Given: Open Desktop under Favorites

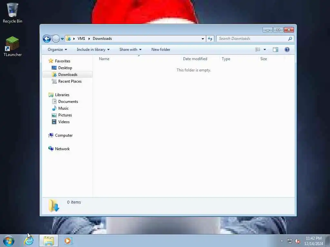Looking at the screenshot, I should click(x=65, y=68).
